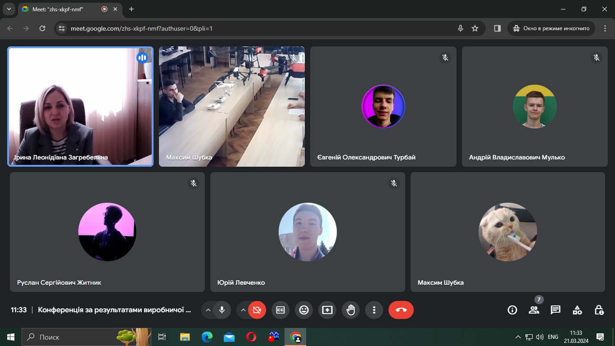Click the microphone permission icon in address bar
615x346 pixels.
461,28
